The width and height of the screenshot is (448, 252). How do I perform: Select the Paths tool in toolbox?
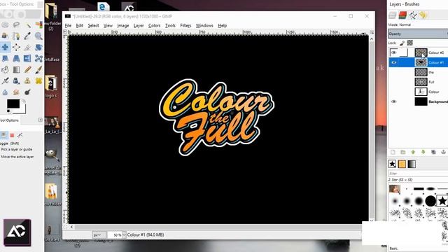pyautogui.click(x=16, y=36)
